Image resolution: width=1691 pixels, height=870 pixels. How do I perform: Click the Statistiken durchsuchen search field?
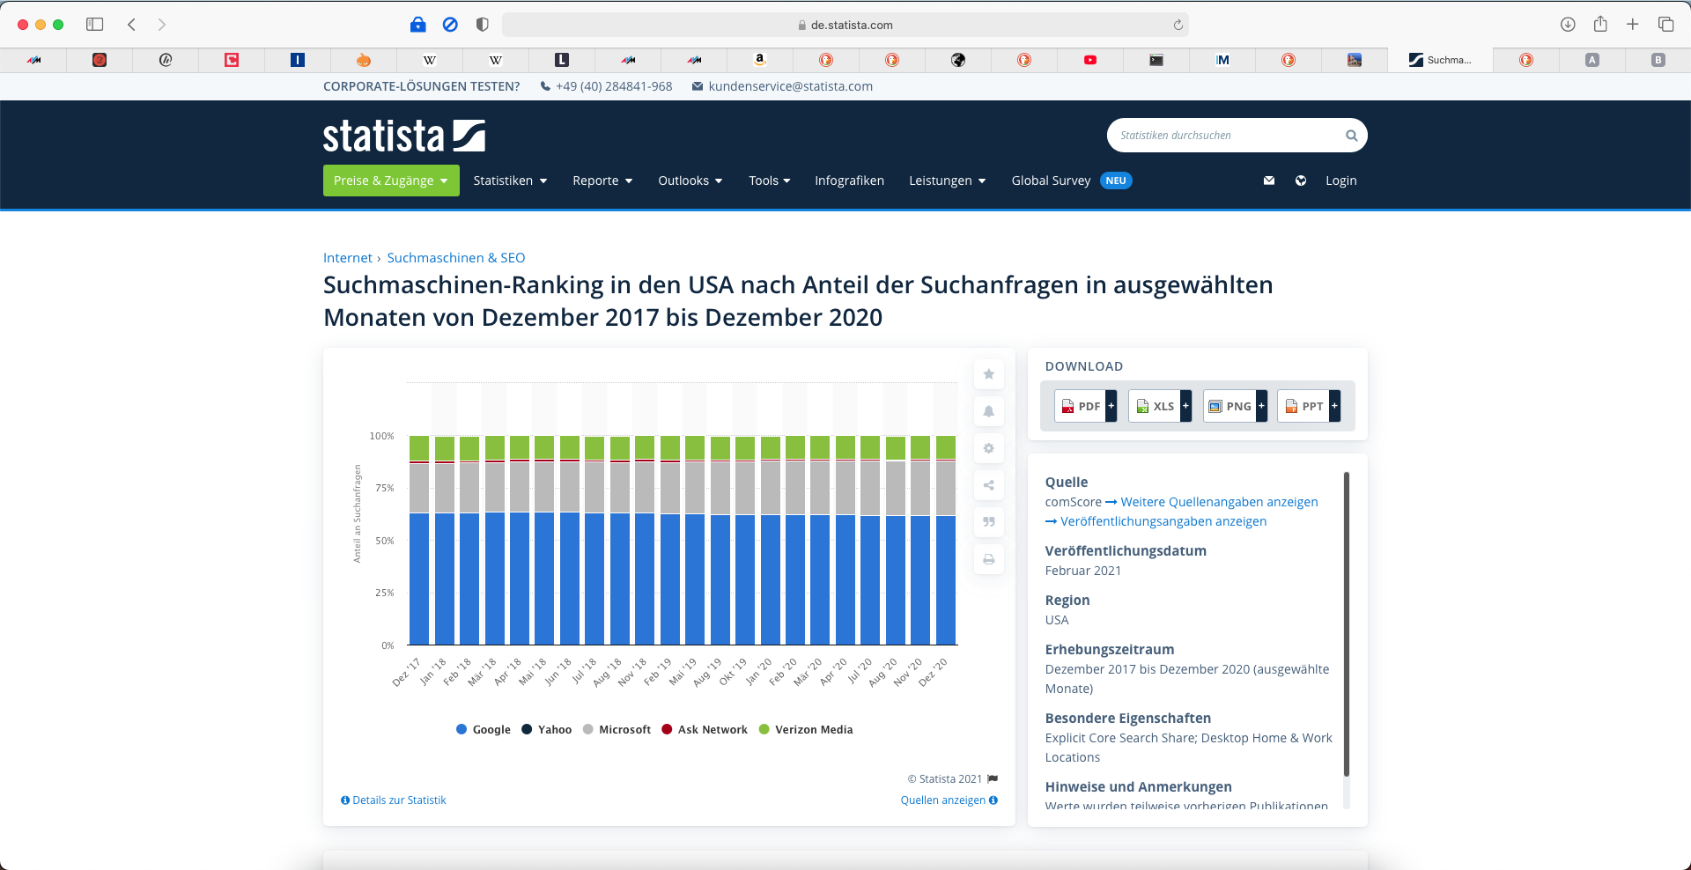point(1224,136)
